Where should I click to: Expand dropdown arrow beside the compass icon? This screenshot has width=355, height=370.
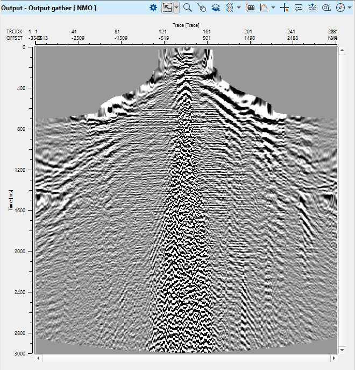point(349,8)
